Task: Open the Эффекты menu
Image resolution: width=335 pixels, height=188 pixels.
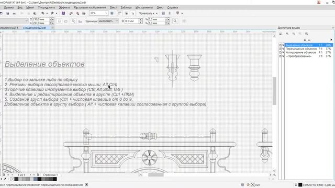Action: click(x=64, y=7)
